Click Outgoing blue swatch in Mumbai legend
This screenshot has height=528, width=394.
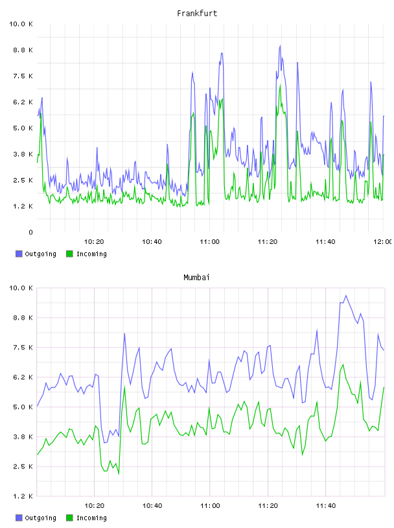[19, 518]
